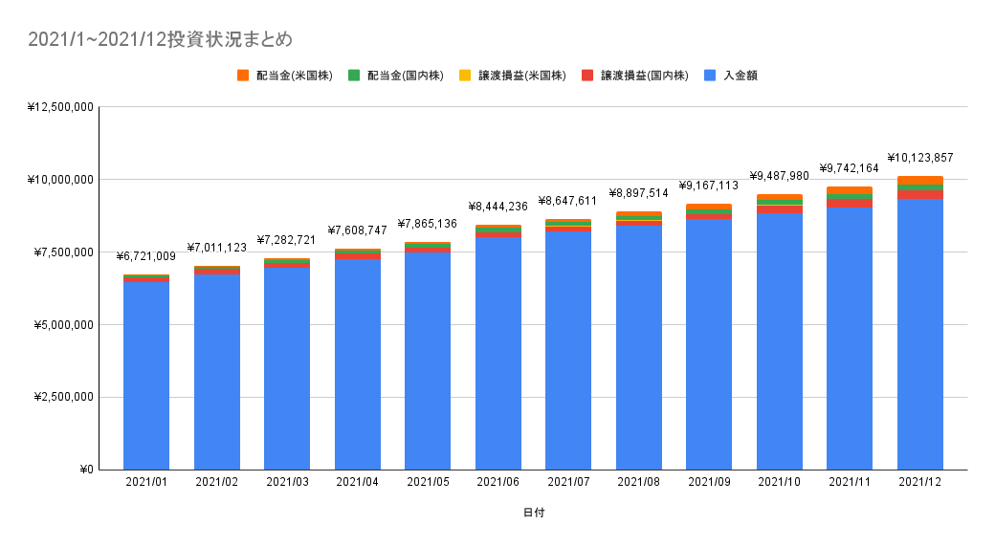This screenshot has width=995, height=547.
Task: Select the ¥10,123,857 data label
Action: (920, 158)
